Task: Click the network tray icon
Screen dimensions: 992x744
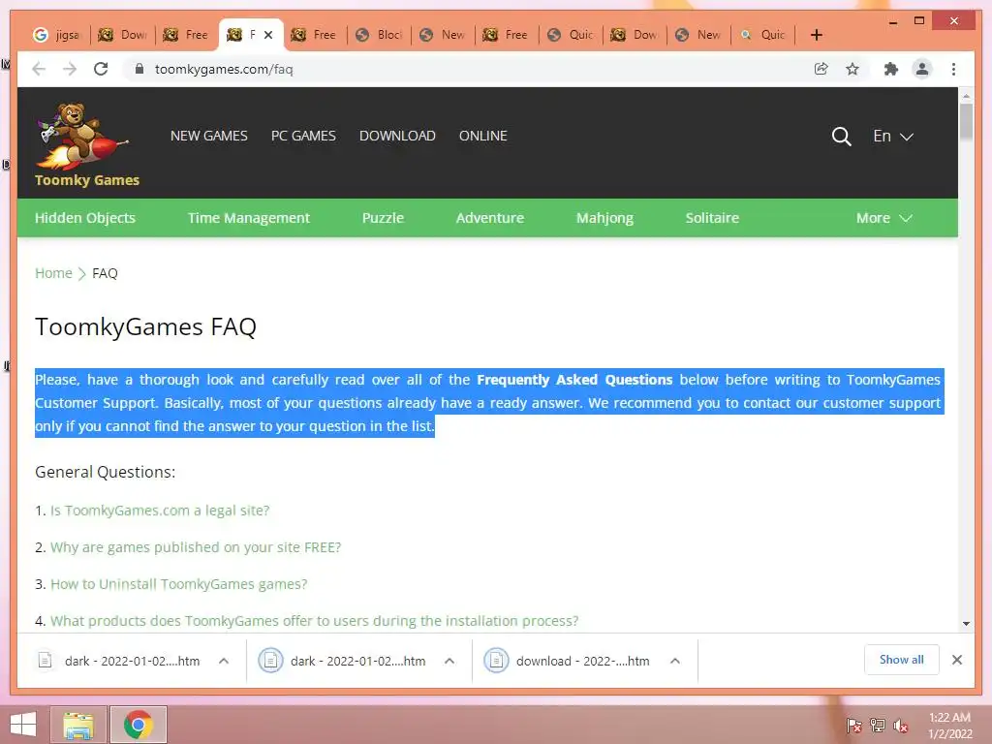Action: (877, 726)
